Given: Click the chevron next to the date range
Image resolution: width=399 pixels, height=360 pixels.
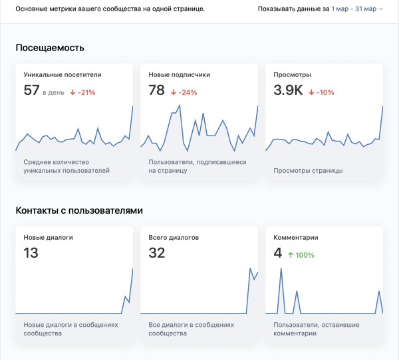Looking at the screenshot, I should point(381,9).
